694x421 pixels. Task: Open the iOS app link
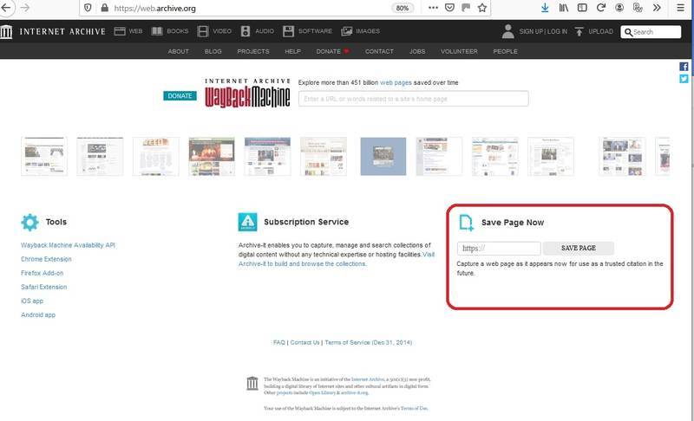pos(32,301)
